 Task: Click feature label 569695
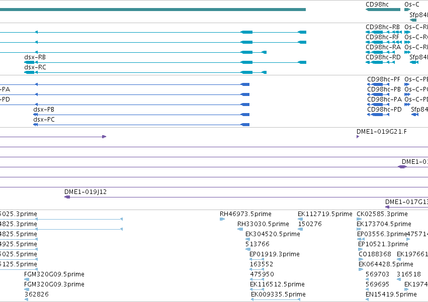pos(378,284)
